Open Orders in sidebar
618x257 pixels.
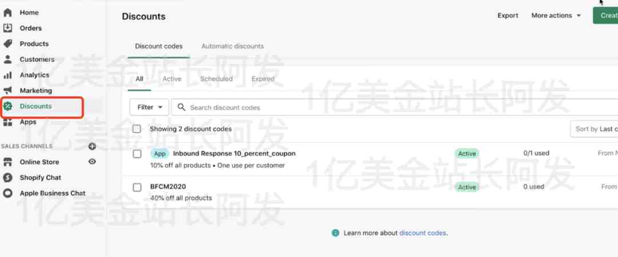[x=31, y=28]
